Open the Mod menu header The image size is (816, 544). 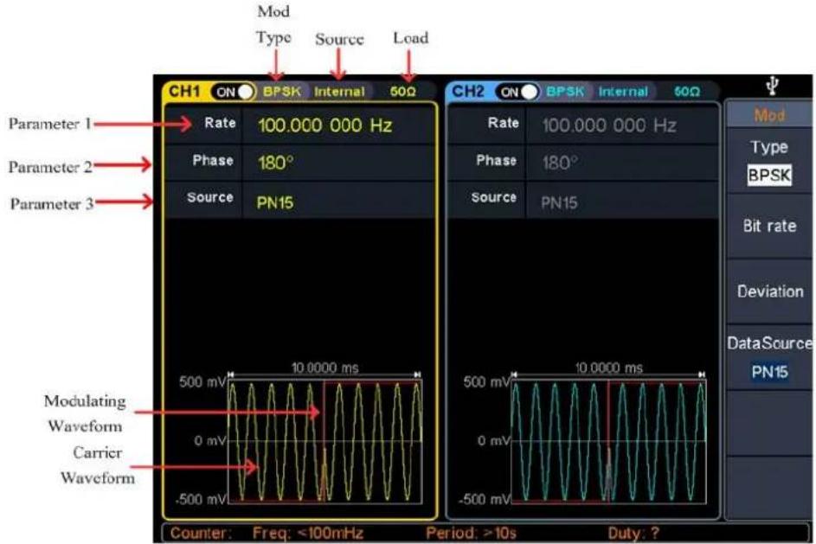pyautogui.click(x=769, y=115)
